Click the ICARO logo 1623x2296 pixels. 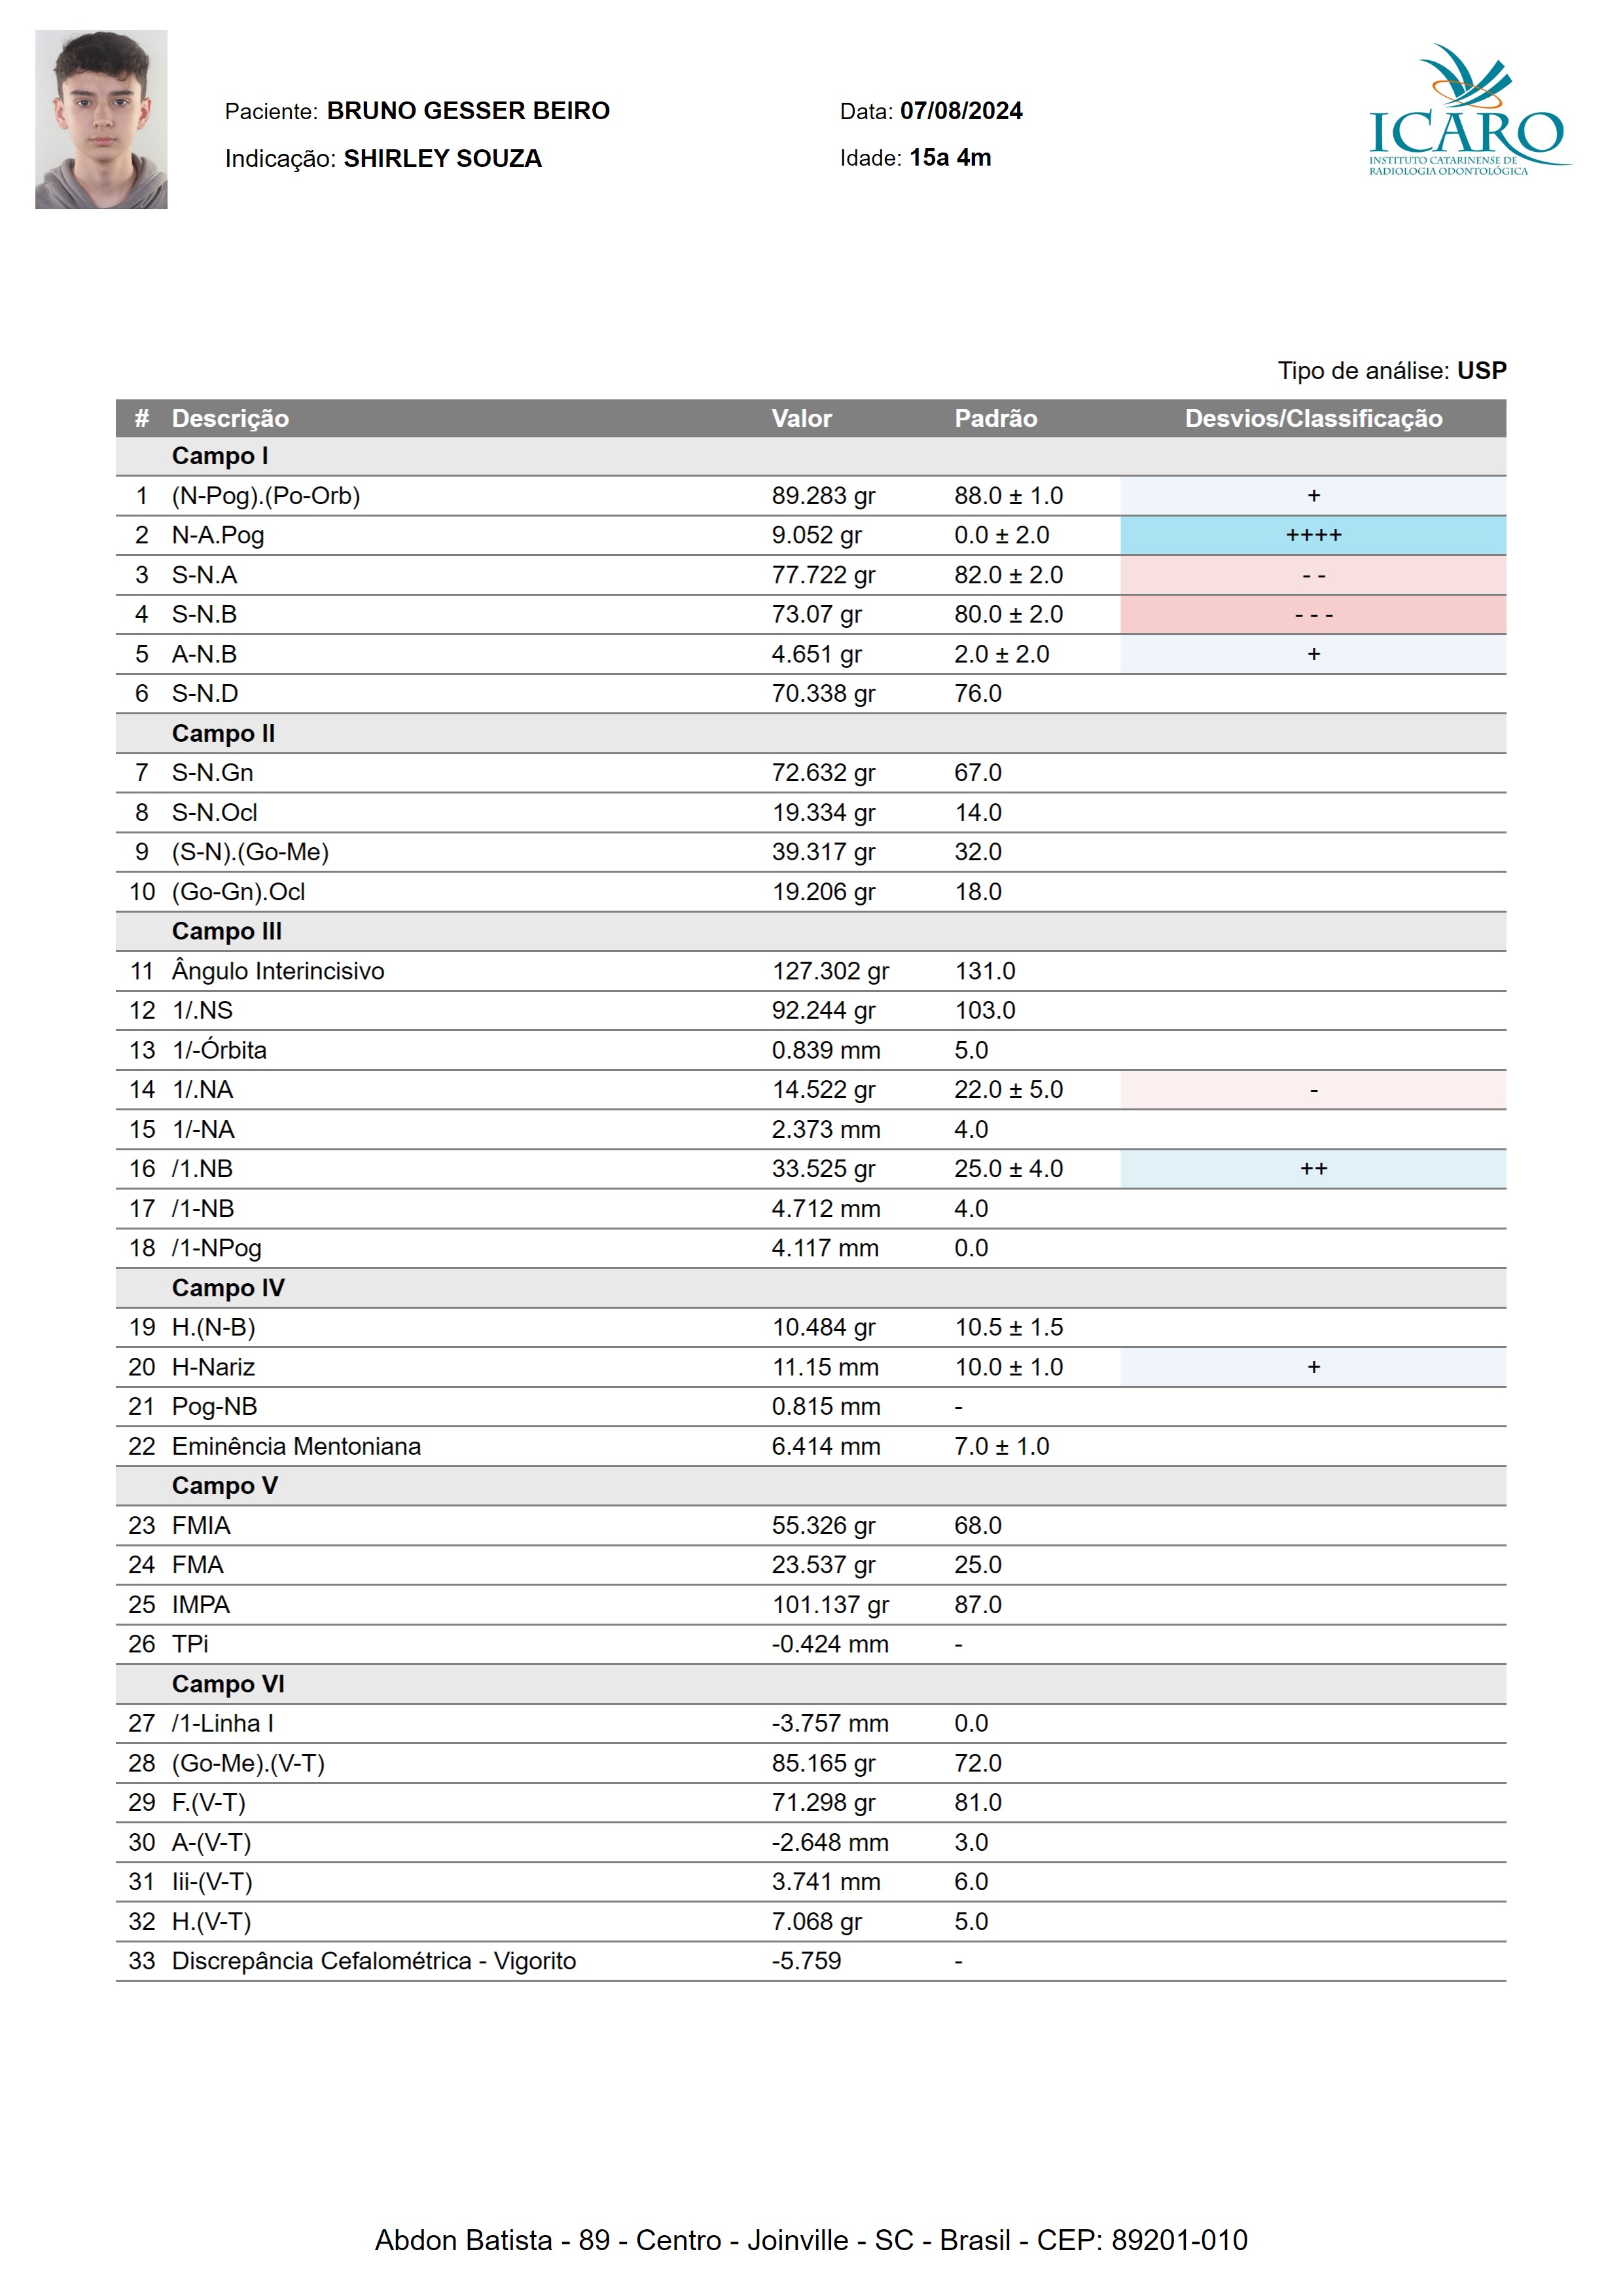(1466, 112)
